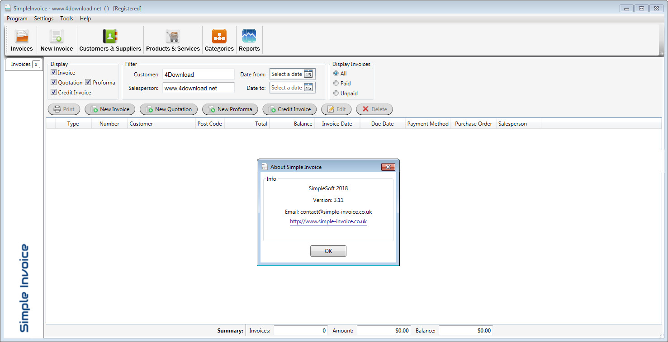Sort by the Customer column header
Screen dimensions: 668x342
coord(161,124)
